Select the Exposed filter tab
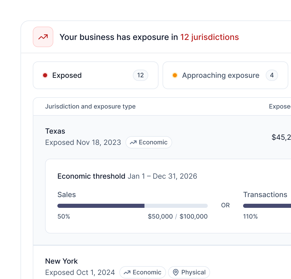The width and height of the screenshot is (291, 279). point(96,75)
